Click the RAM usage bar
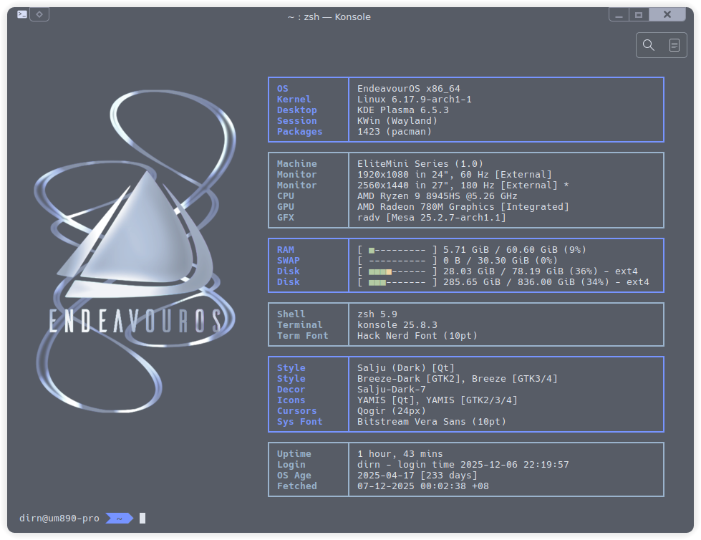This screenshot has height=540, width=701. (397, 250)
